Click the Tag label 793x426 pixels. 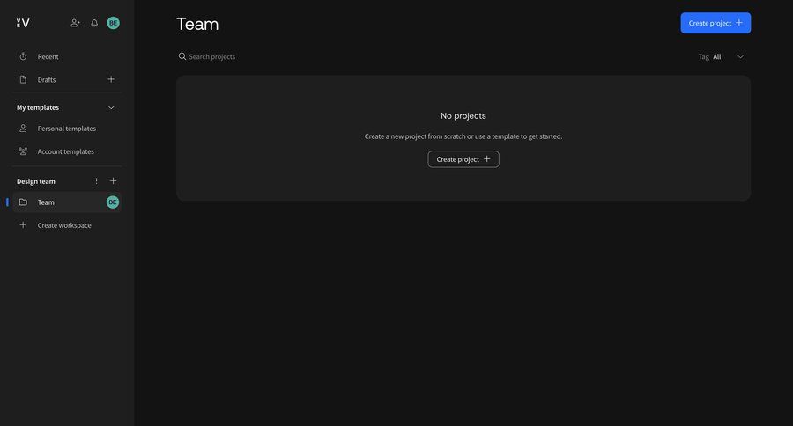(x=703, y=56)
